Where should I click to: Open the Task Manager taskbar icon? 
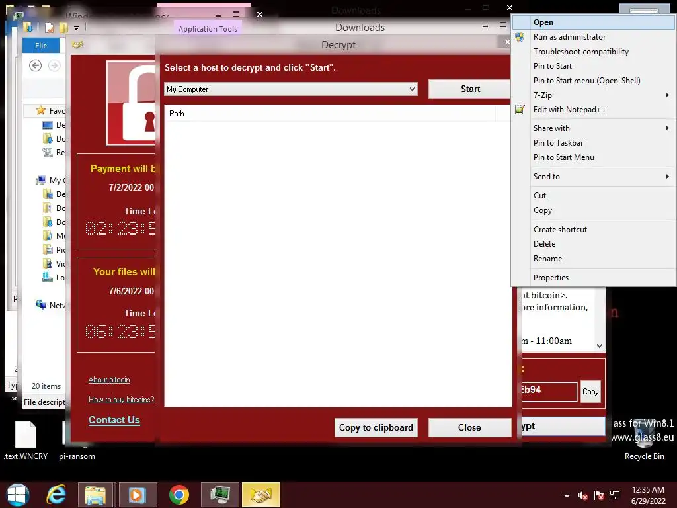pyautogui.click(x=220, y=495)
